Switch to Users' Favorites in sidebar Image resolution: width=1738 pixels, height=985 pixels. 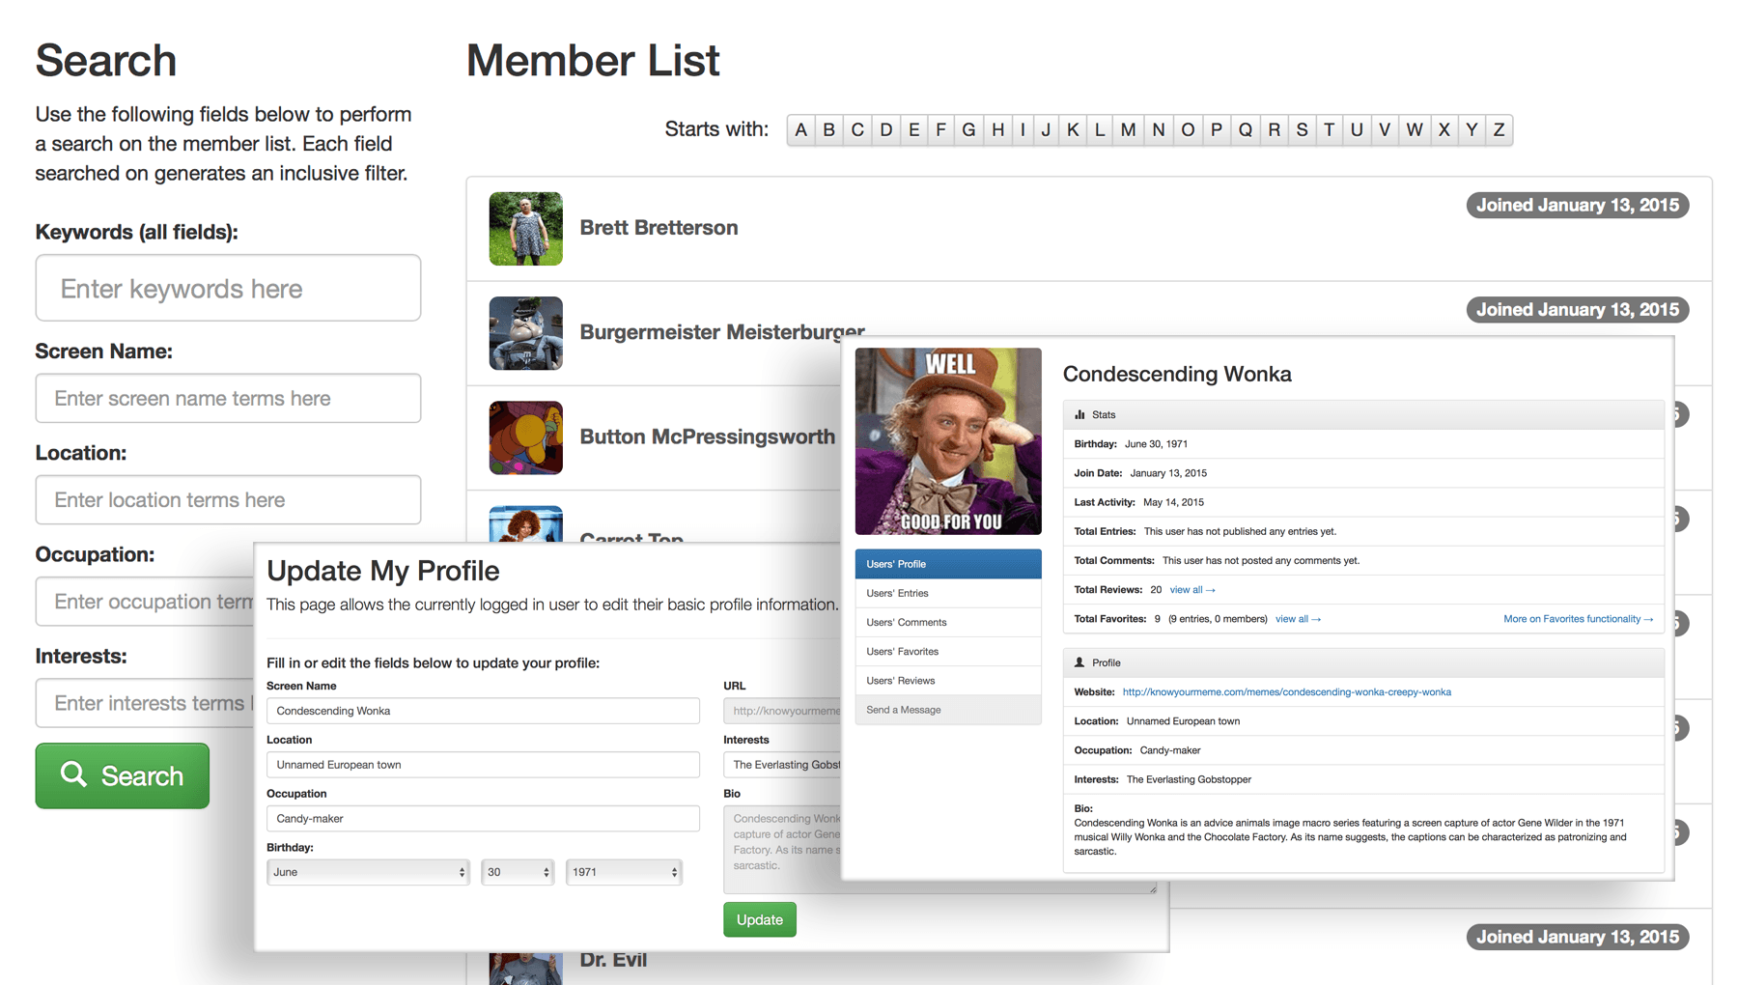pyautogui.click(x=902, y=652)
